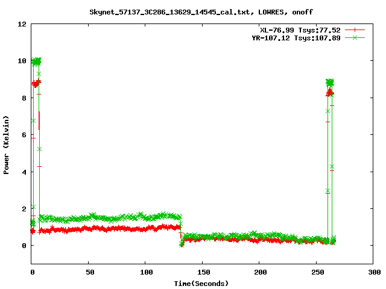Click the y-axis tick label 8
Image resolution: width=386 pixels, height=289 pixels.
click(x=24, y=98)
